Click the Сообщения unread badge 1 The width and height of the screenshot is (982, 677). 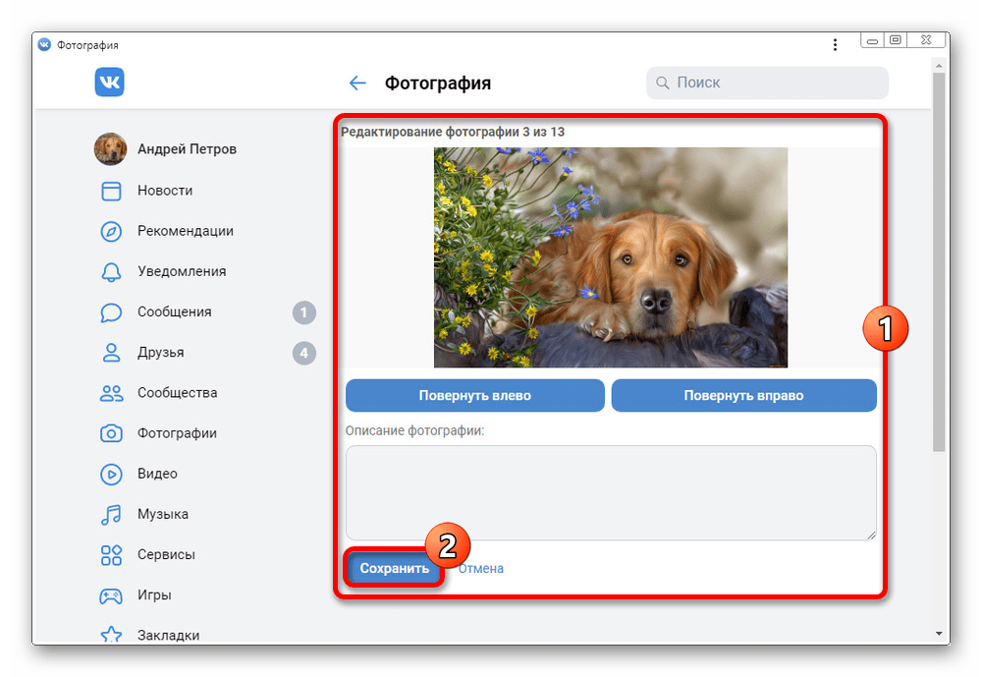(x=303, y=312)
